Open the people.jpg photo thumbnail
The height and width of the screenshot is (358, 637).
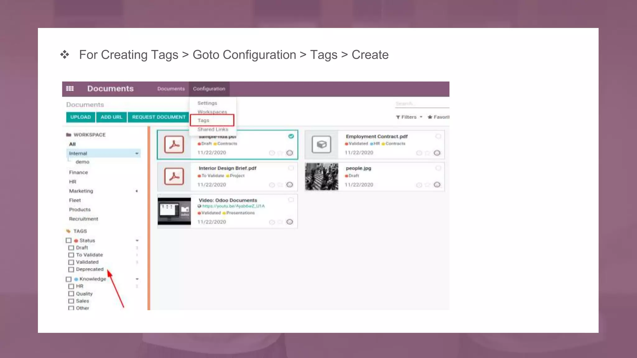pyautogui.click(x=321, y=177)
